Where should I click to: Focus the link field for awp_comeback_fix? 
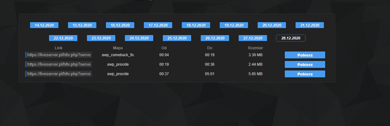click(58, 55)
